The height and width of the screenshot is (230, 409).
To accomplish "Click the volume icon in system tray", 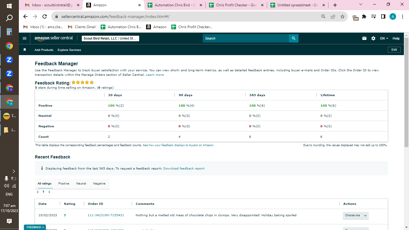I will 6,186.
